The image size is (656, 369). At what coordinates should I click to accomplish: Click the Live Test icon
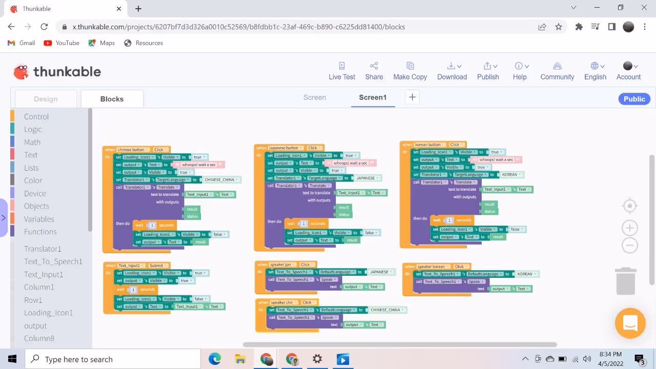[342, 66]
